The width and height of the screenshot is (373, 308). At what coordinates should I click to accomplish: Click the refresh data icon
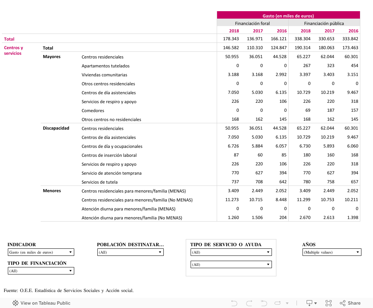click(278, 303)
